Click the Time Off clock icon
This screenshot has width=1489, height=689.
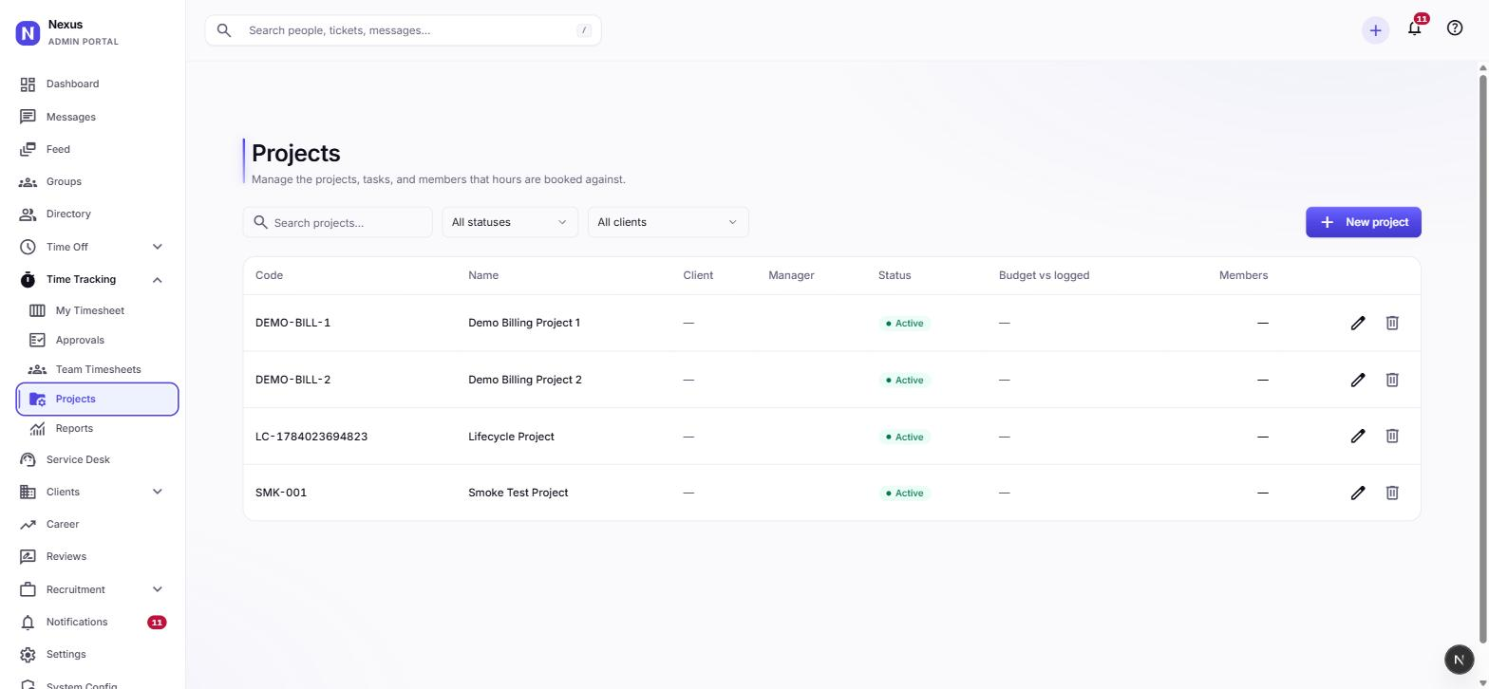(28, 247)
